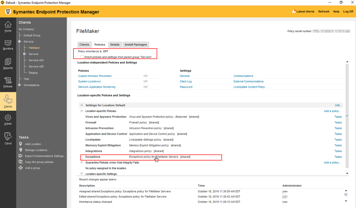
Task: Open the Details tab
Action: pos(115,44)
